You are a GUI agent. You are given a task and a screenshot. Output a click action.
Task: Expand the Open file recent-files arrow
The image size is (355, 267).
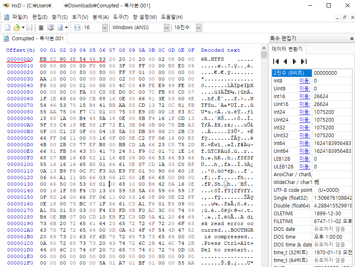click(x=23, y=28)
